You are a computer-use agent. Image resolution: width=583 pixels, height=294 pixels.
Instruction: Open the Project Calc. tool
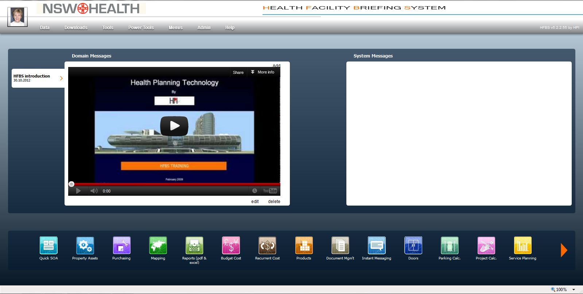(486, 245)
